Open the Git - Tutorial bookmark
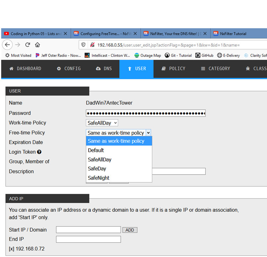The height and width of the screenshot is (257, 267). (179, 55)
